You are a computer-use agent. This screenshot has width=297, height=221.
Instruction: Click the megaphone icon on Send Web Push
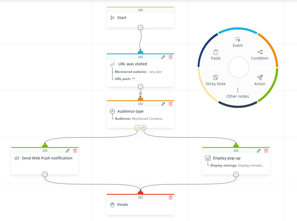point(17,158)
